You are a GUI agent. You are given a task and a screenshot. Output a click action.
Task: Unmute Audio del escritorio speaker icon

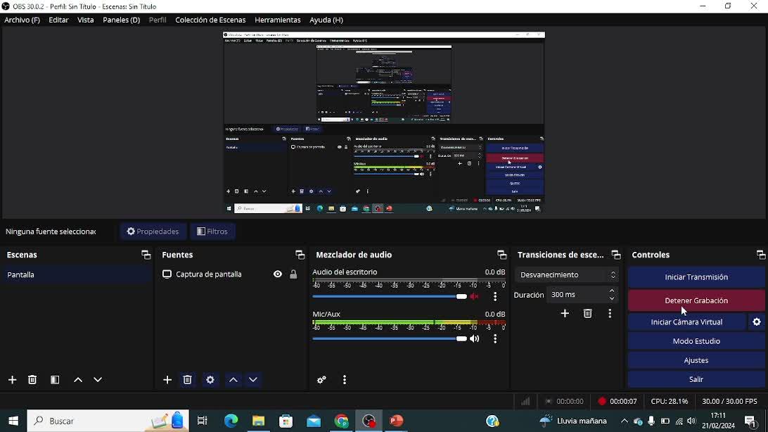click(x=474, y=296)
